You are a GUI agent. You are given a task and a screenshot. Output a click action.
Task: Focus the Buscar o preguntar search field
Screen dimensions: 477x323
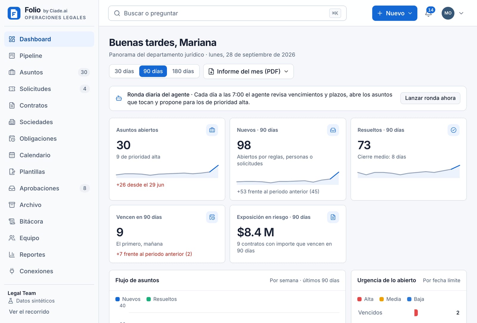coord(227,13)
